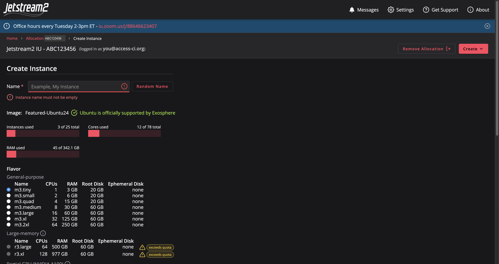Focus the instance Name input field
The width and height of the screenshot is (499, 264).
click(79, 86)
